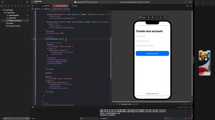Toggle console pane in debug area

(191, 119)
